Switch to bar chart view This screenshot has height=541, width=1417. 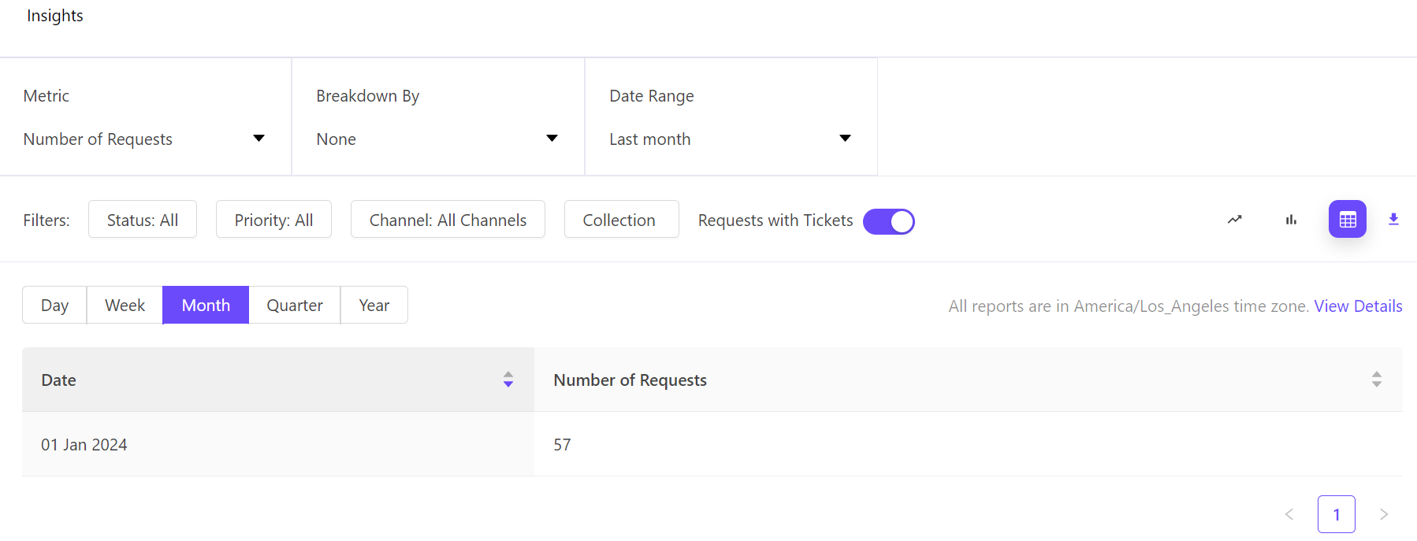[1291, 220]
